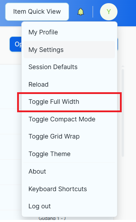Click the user avatar with letter Y
Viewport: 136px width, 222px height.
click(x=109, y=12)
